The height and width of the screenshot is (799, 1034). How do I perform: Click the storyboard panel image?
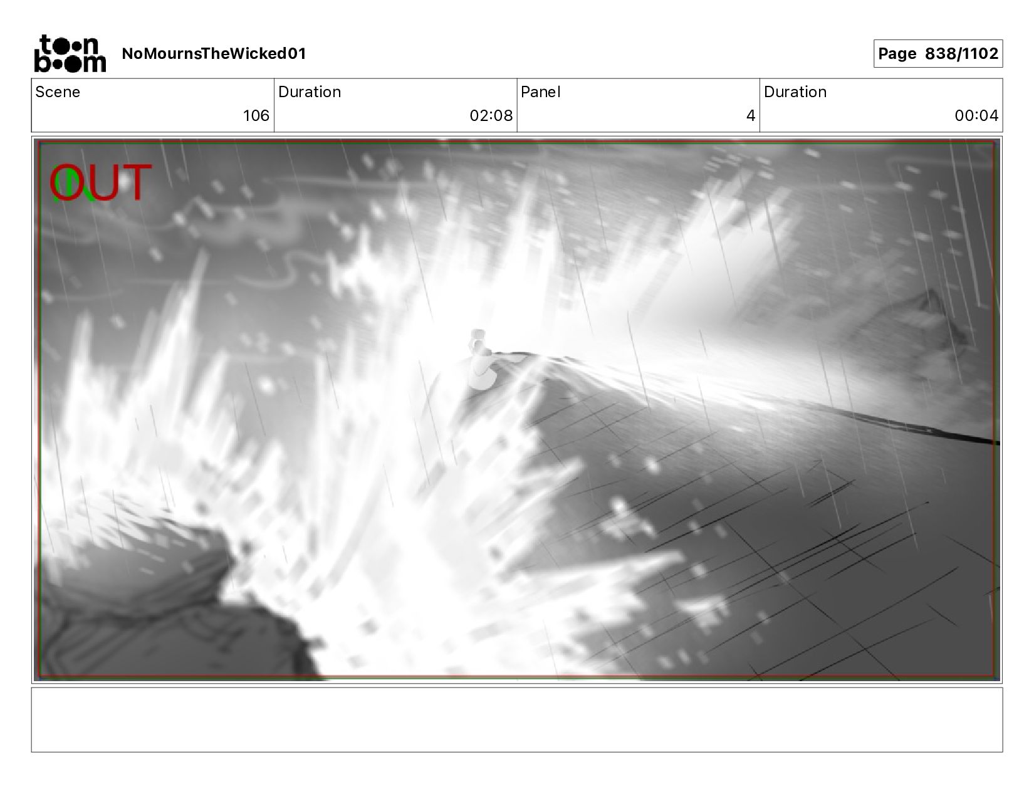[x=517, y=409]
